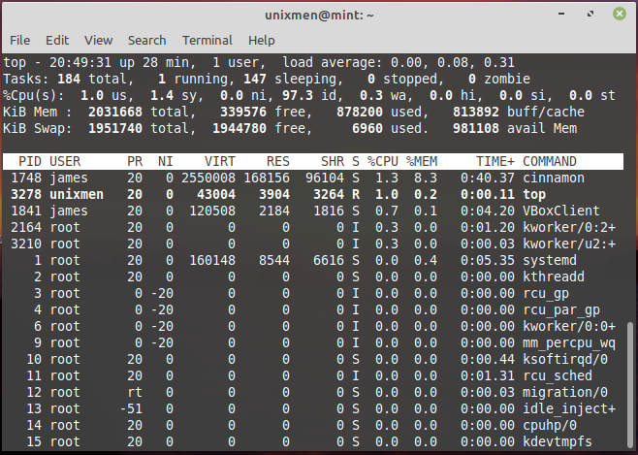The height and width of the screenshot is (455, 638).
Task: Select the top process command
Action: pyautogui.click(x=534, y=195)
